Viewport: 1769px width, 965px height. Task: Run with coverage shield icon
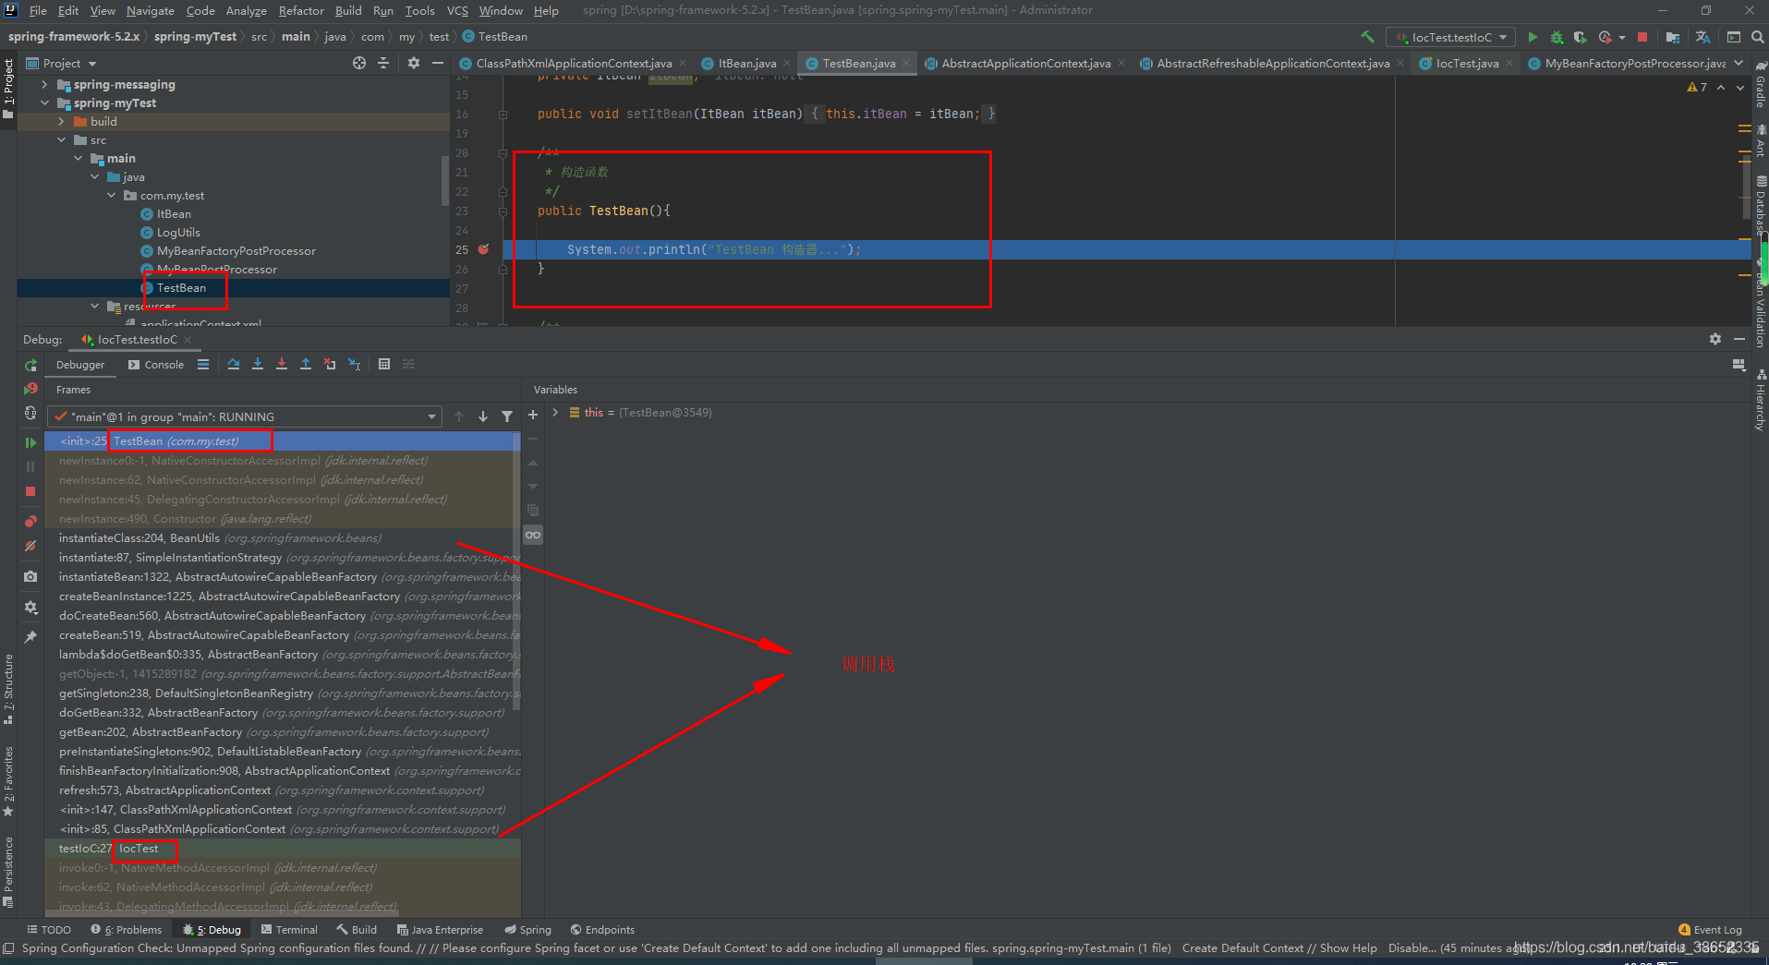click(1580, 37)
